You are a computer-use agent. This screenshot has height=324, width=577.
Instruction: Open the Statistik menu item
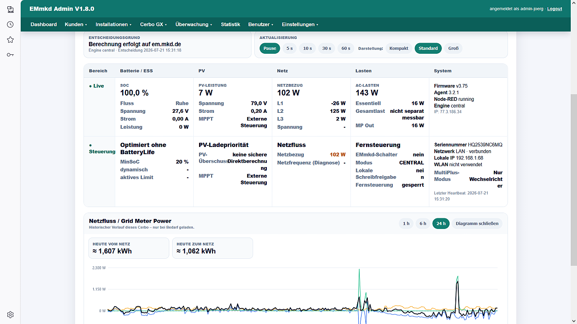click(x=230, y=24)
